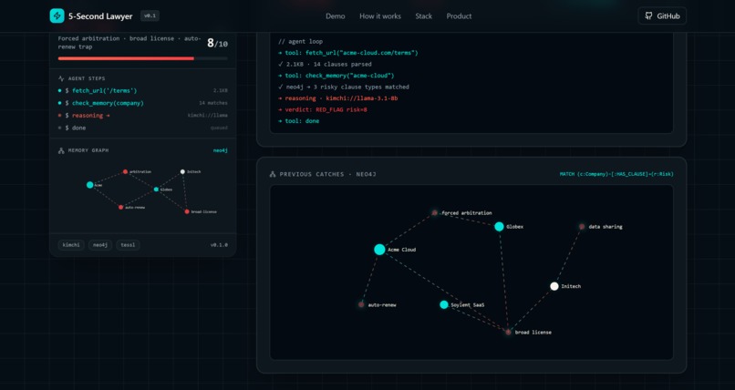Viewport: 735px width, 390px height.
Task: Click the fetch_url('/terms') agent step
Action: (x=143, y=91)
